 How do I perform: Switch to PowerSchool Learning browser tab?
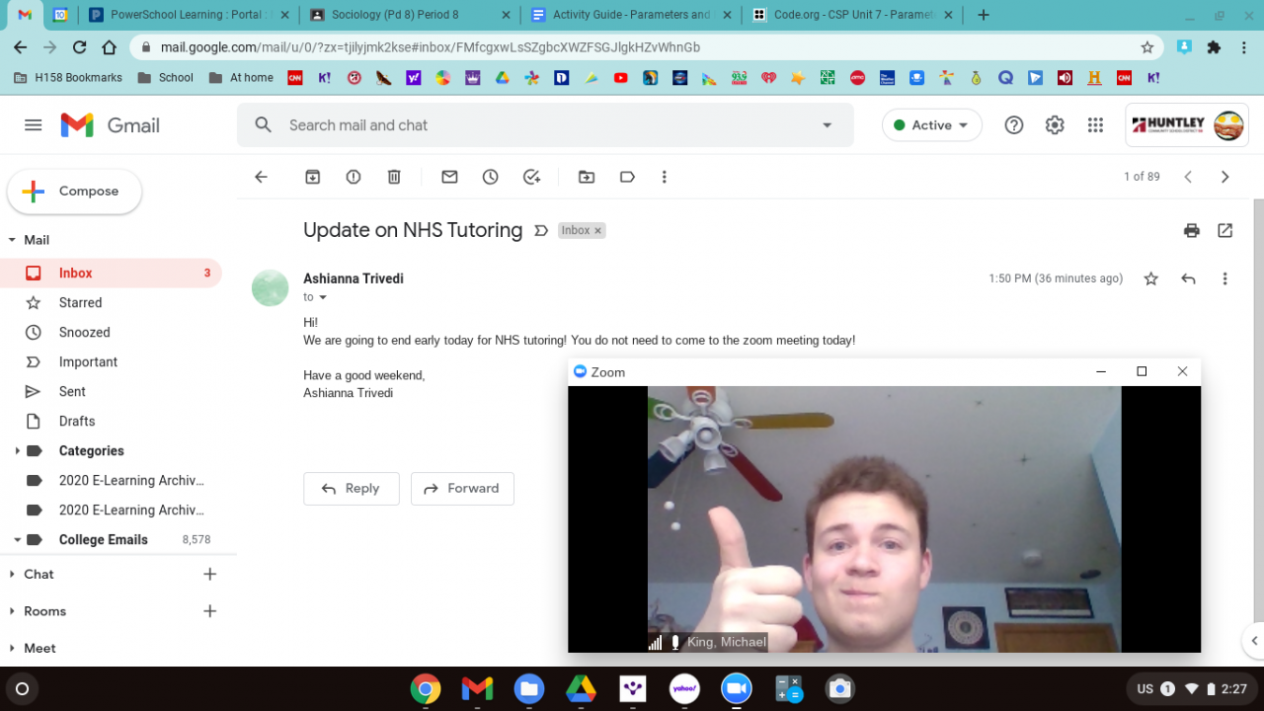[x=187, y=15]
